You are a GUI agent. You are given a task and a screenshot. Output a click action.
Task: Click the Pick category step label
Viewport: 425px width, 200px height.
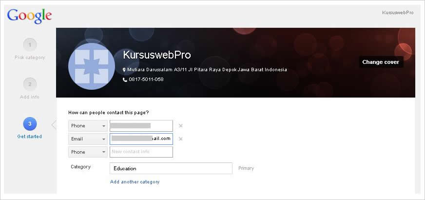[30, 58]
